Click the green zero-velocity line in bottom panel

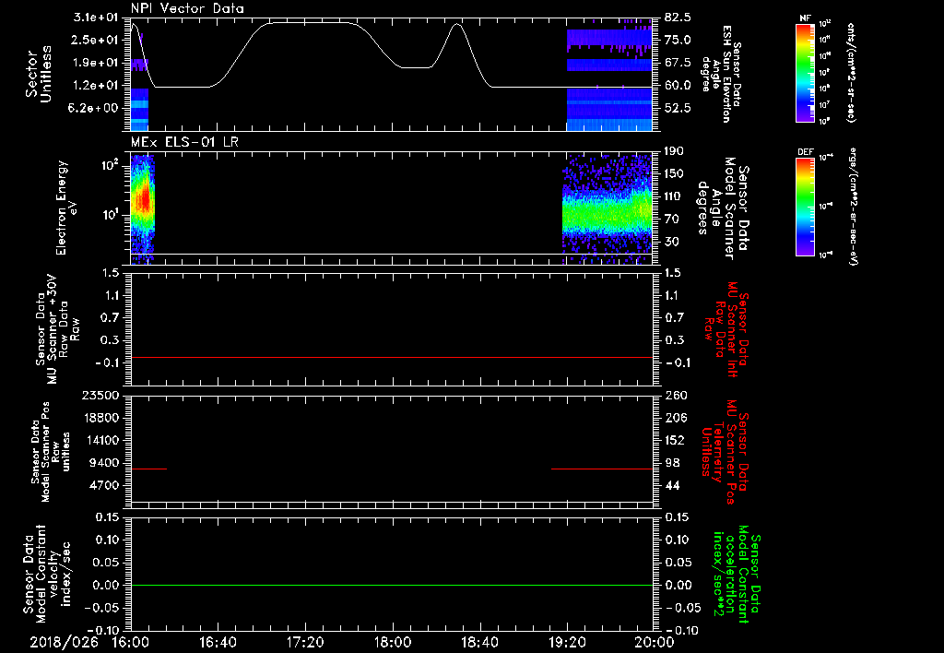[392, 585]
